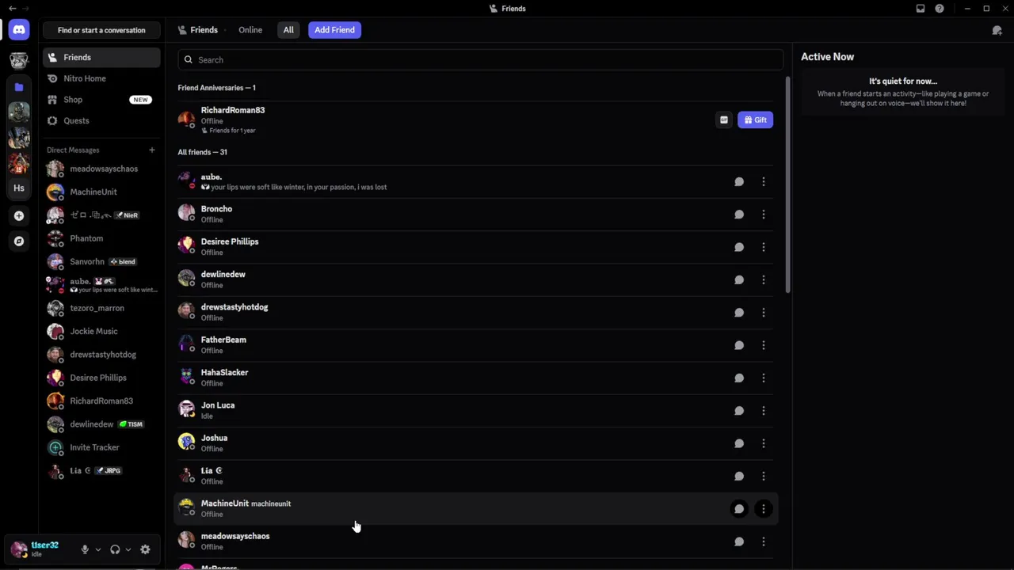The width and height of the screenshot is (1014, 570).
Task: Open anniversary message icon for RichardRoman83
Action: [x=723, y=120]
